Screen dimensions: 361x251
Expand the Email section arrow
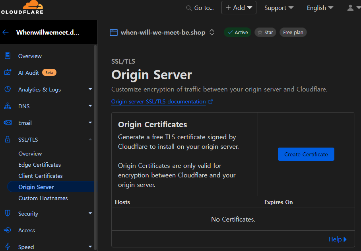click(90, 123)
